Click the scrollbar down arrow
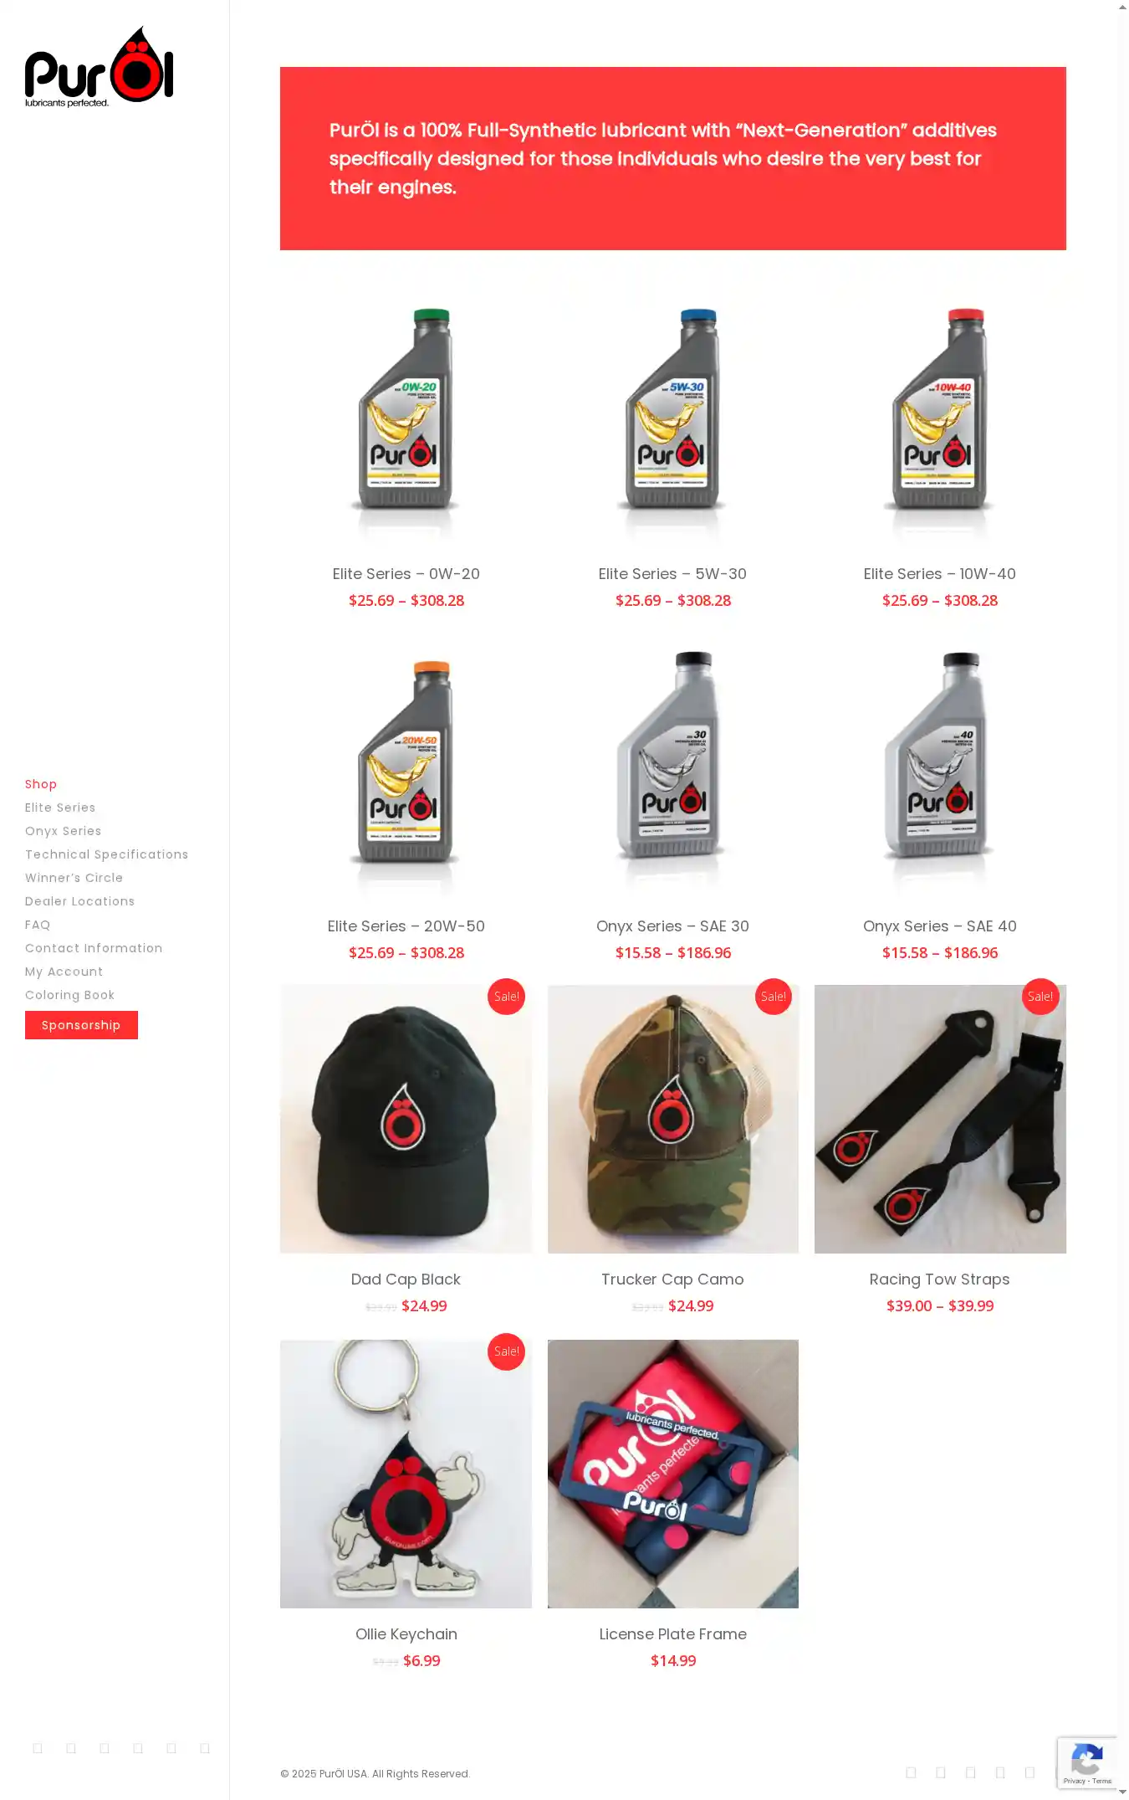The width and height of the screenshot is (1129, 1800). pos(1122,1792)
